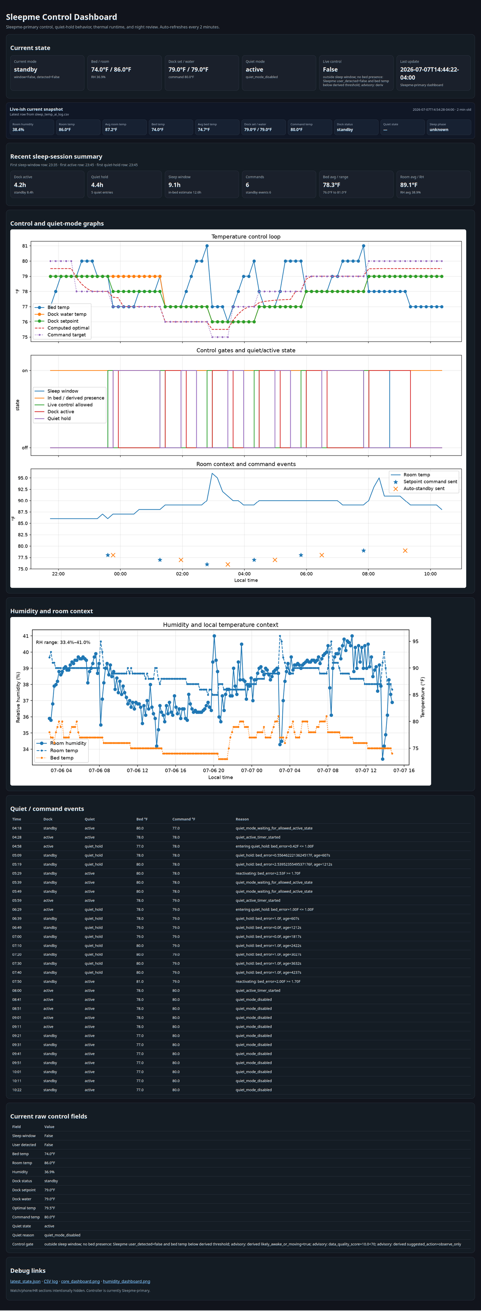Viewport: 481px width, 1311px height.
Task: Click the Bed avg / range 78.3°F card
Action: click(x=356, y=184)
